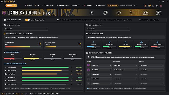Open the Drive & Kick offensive strategy dropdown

point(26,29)
